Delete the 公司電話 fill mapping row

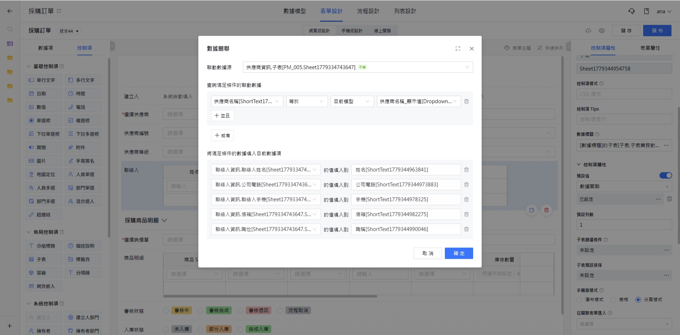click(466, 184)
